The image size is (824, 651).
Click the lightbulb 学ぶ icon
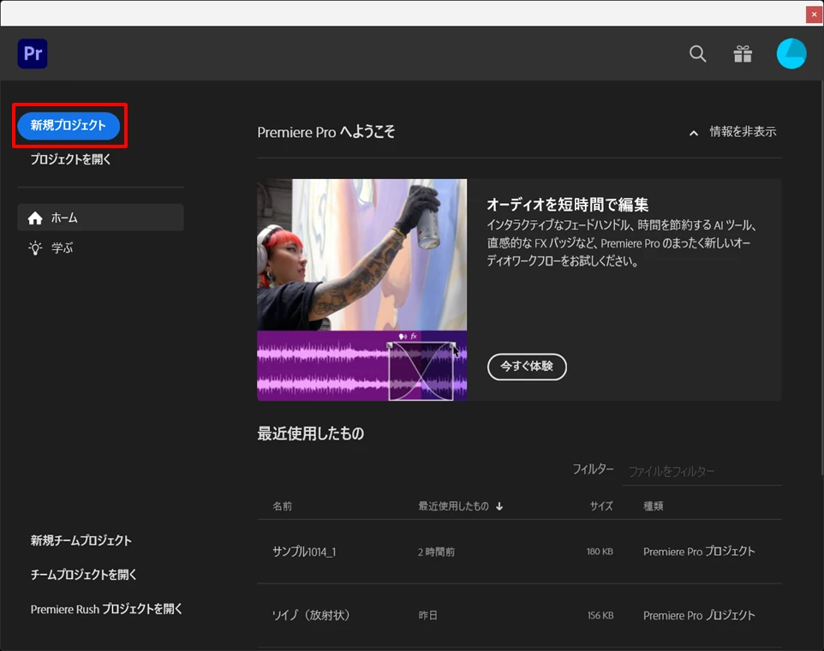(35, 248)
